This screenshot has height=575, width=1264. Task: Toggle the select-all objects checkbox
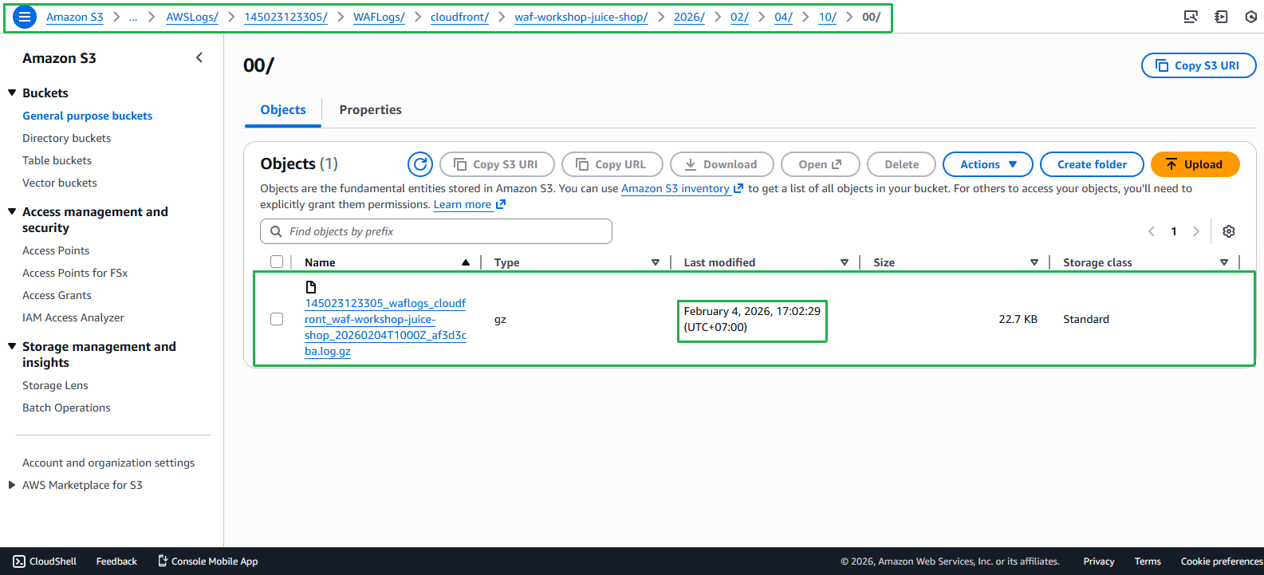click(x=277, y=262)
